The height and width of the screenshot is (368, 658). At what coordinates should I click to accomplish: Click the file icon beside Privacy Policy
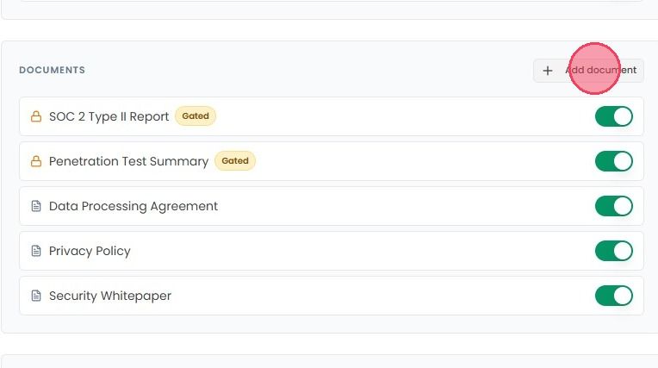coord(36,251)
